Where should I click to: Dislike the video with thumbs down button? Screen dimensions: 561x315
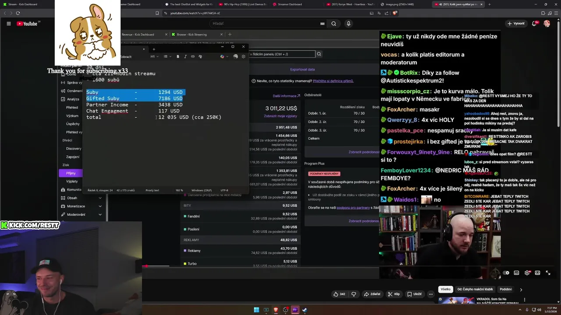(x=354, y=294)
